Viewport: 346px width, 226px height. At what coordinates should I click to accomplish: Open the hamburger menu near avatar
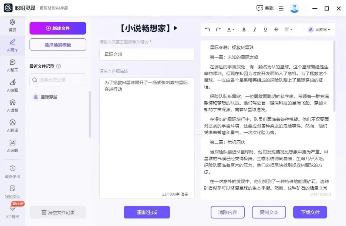(x=281, y=8)
